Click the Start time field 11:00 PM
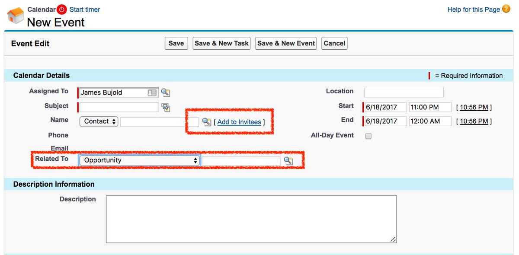 click(430, 107)
